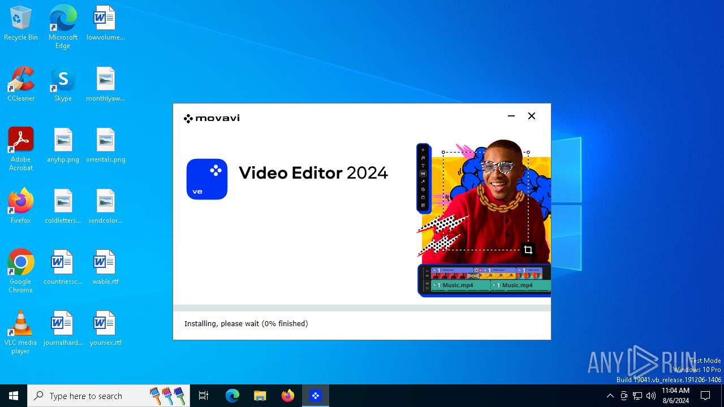Open Microsoft Edge from the taskbar

[x=232, y=396]
